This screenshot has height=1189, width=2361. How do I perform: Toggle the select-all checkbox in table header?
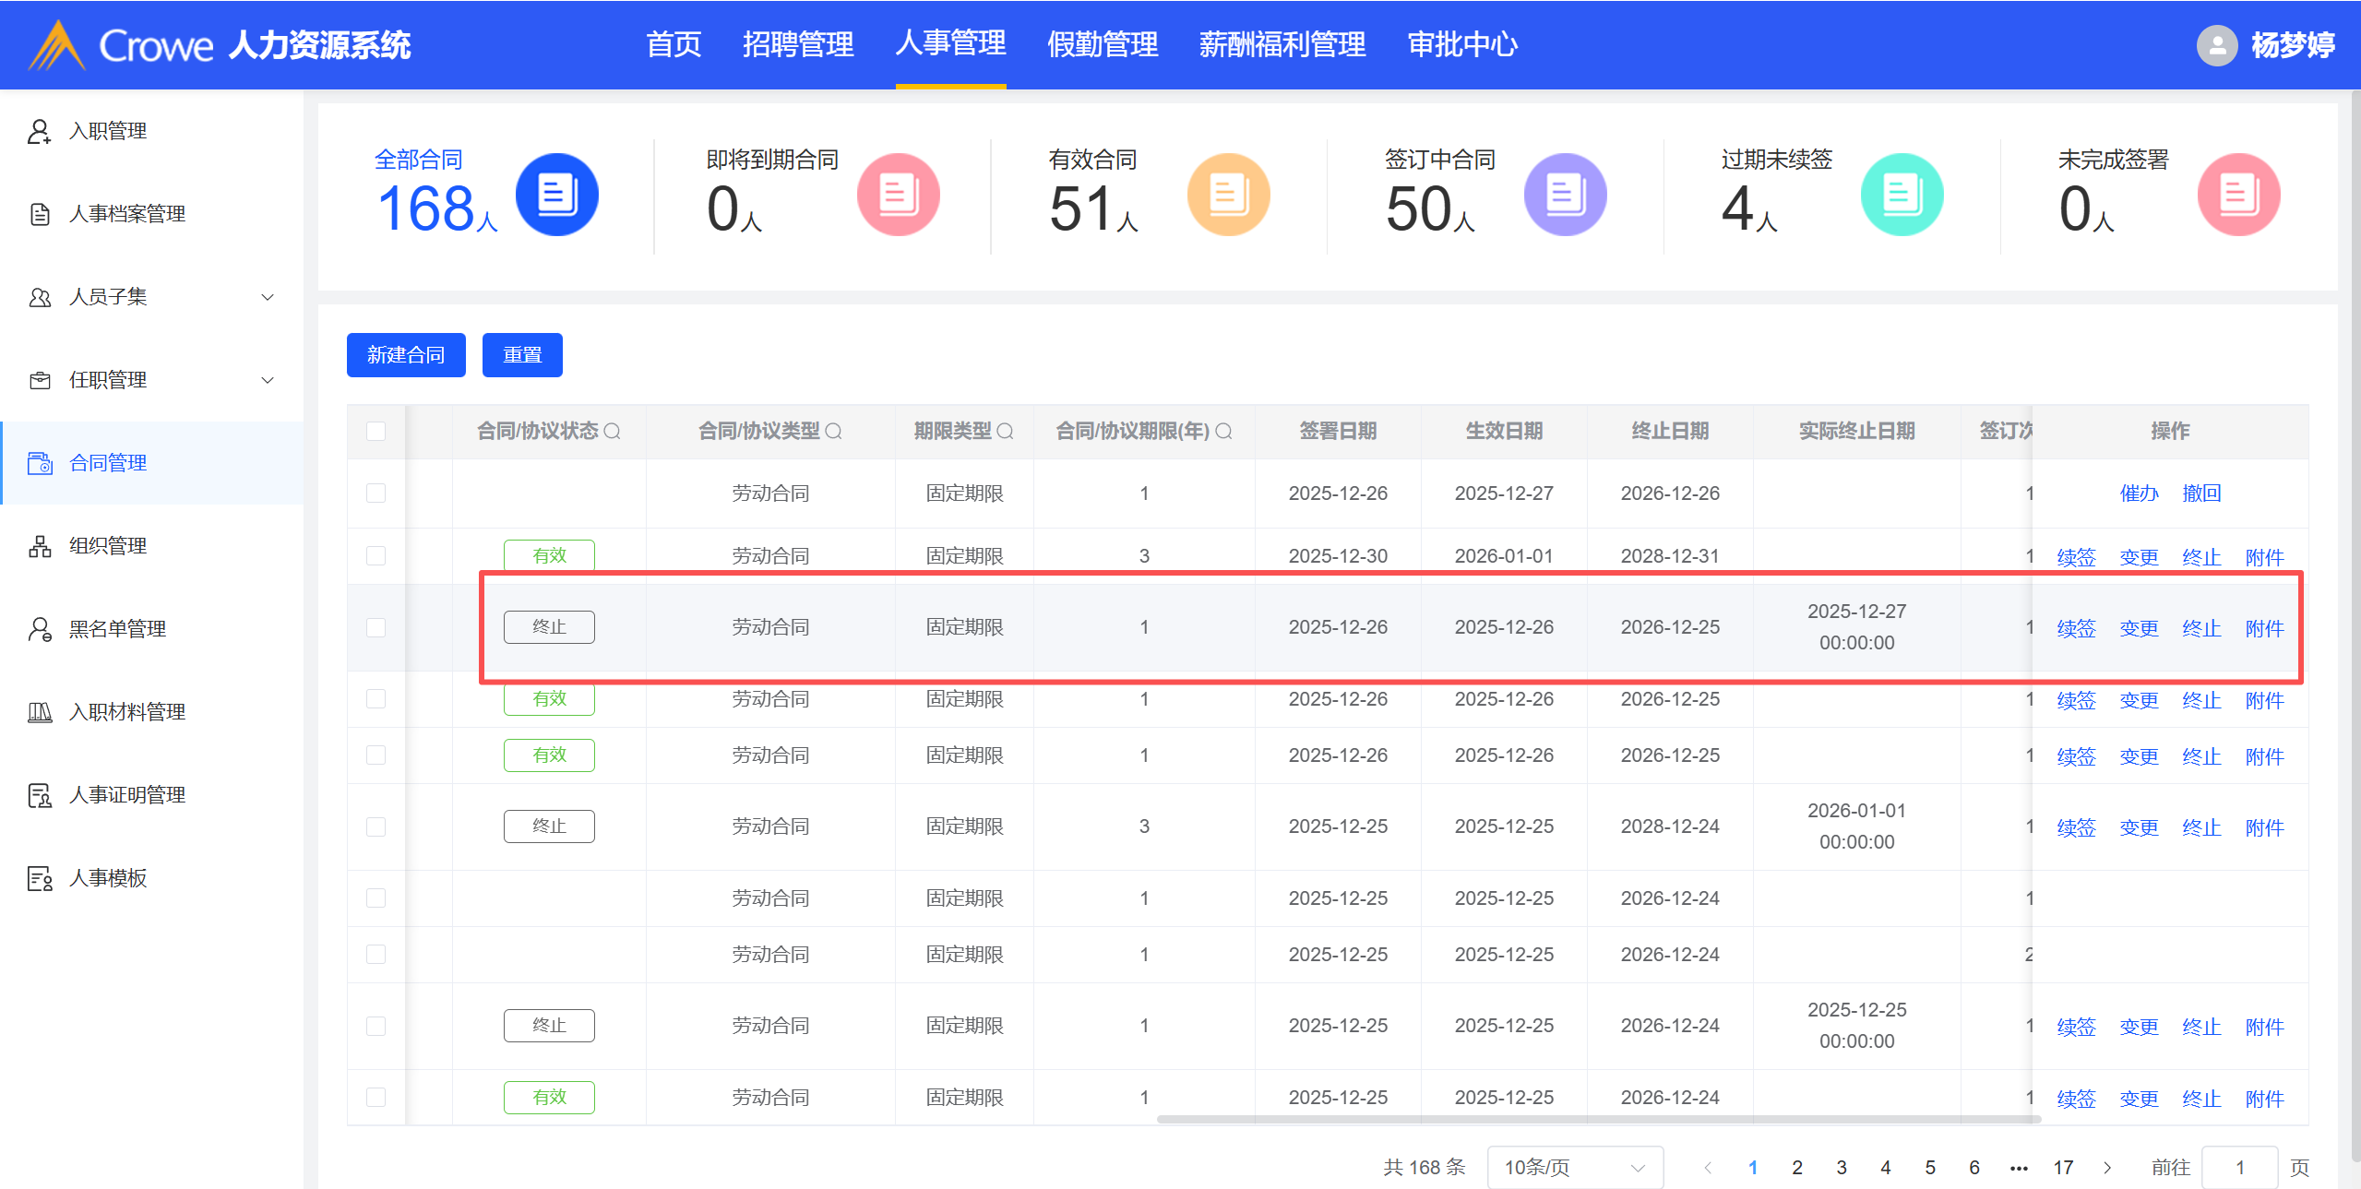pos(376,432)
